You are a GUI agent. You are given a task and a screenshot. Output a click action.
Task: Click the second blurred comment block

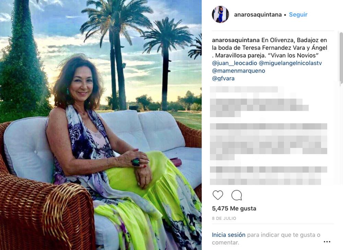click(259, 108)
